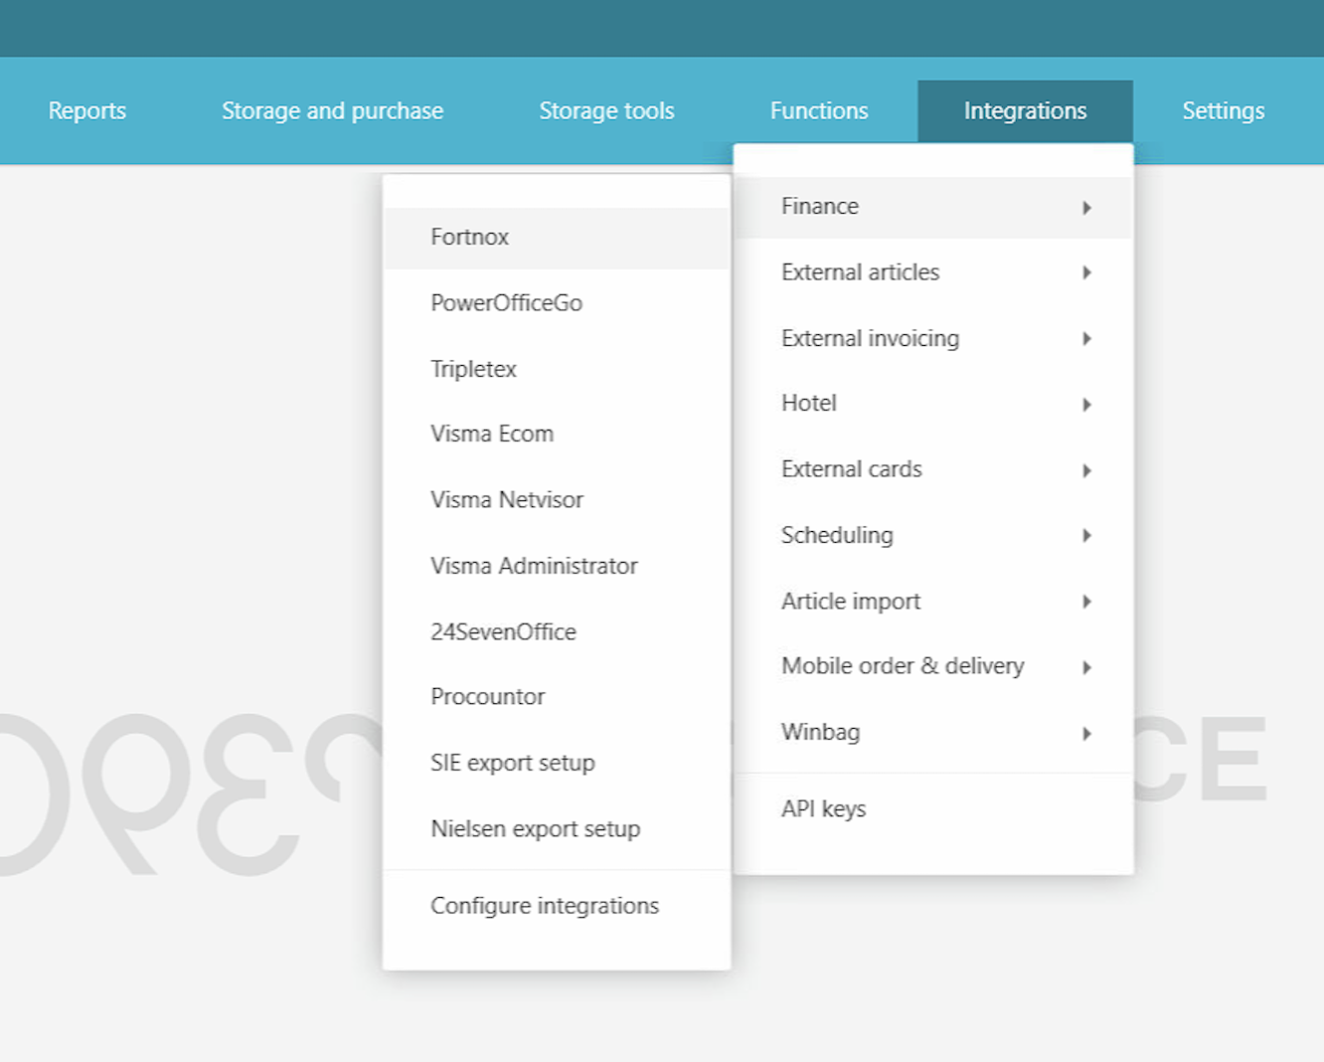
Task: Go to the Settings tab
Action: 1223,111
